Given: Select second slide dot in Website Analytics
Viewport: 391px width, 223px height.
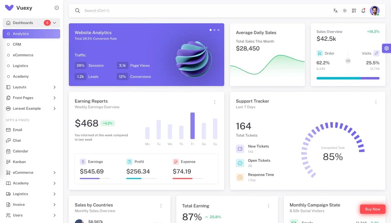Looking at the screenshot, I should 214,30.
